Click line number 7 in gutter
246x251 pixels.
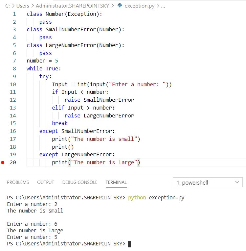[x=14, y=61]
